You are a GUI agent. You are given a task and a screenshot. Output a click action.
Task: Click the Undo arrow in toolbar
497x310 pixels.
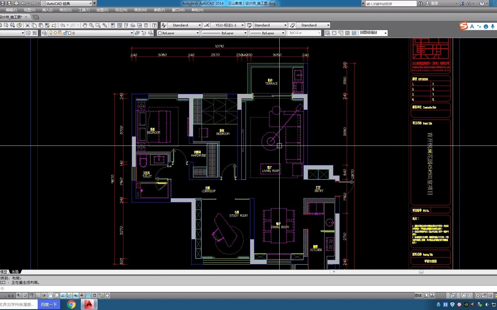pos(63,25)
